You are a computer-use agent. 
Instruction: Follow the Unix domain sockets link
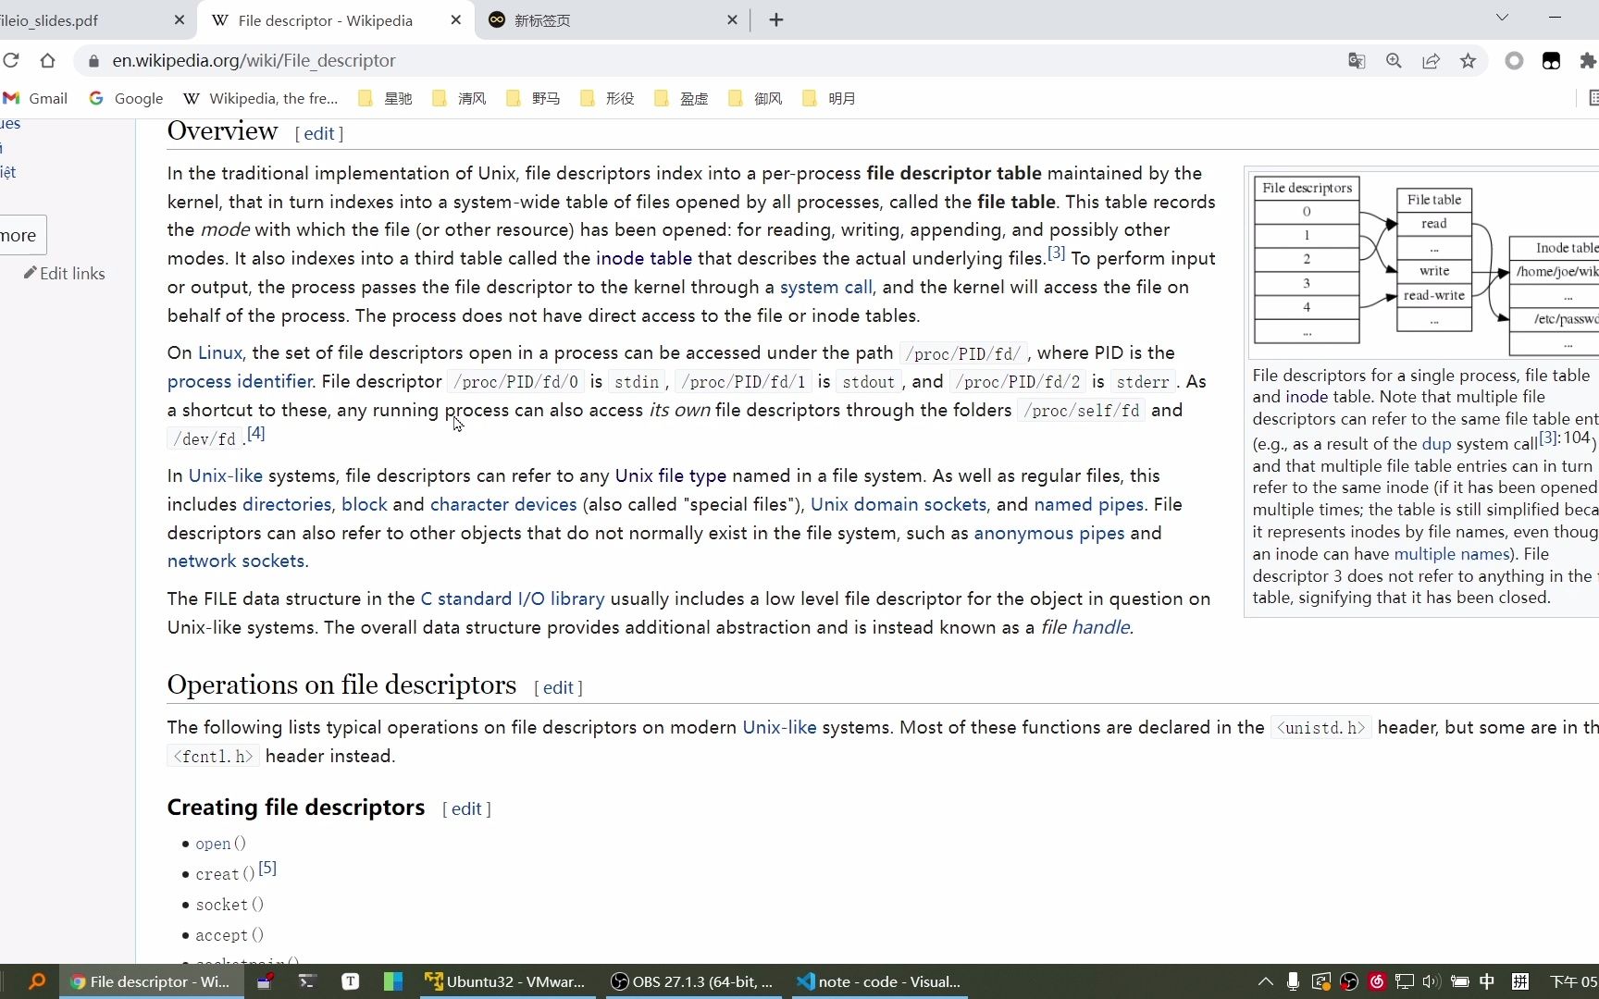pos(899,504)
